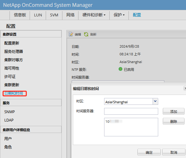The image size is (186, 158).
Task: Open the 信息板 tab
Action: (20, 15)
